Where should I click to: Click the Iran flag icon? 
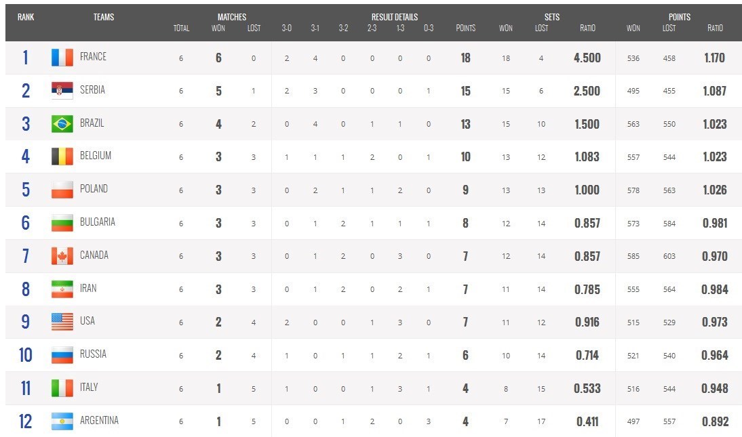tap(62, 289)
